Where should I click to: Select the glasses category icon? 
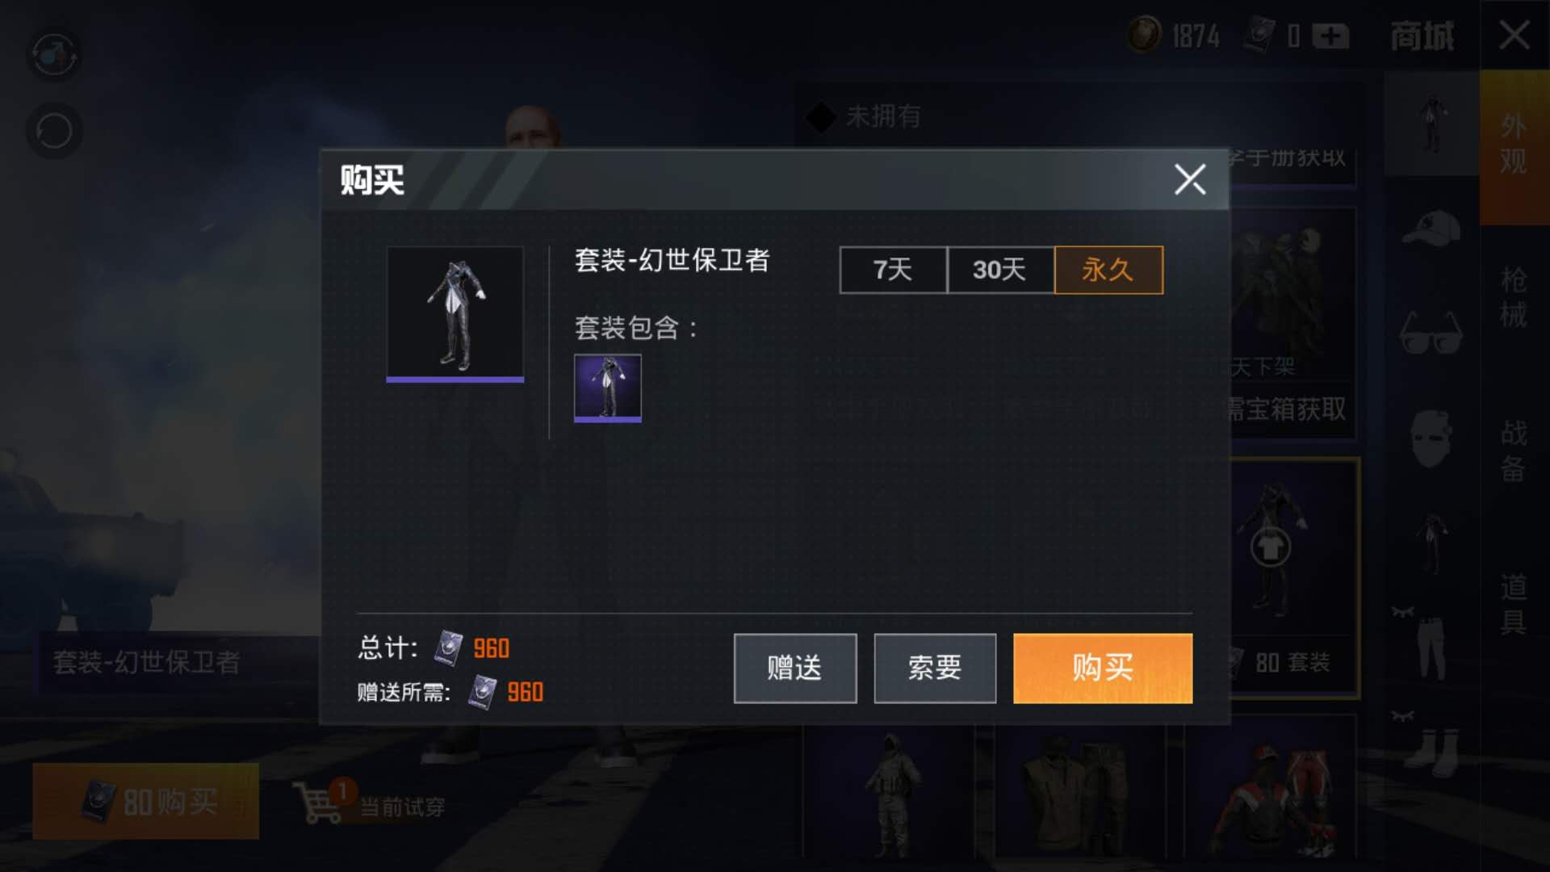pyautogui.click(x=1431, y=333)
